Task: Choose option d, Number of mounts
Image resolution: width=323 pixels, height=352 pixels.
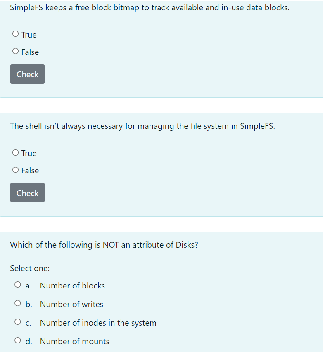Action: coord(17,340)
